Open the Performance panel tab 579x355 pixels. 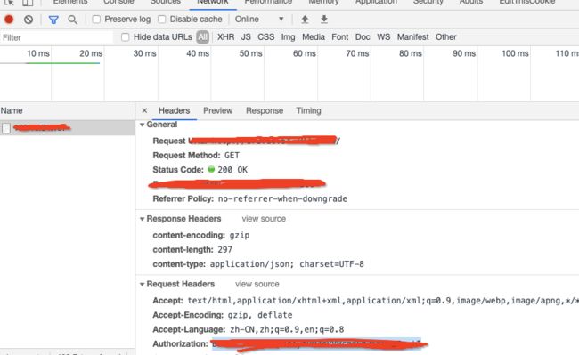pyautogui.click(x=268, y=2)
